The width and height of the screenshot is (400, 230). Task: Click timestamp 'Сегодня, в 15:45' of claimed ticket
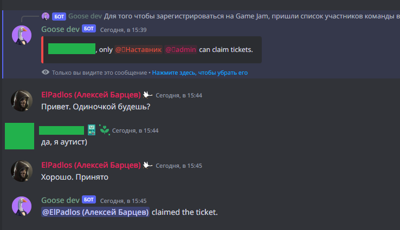point(123,201)
